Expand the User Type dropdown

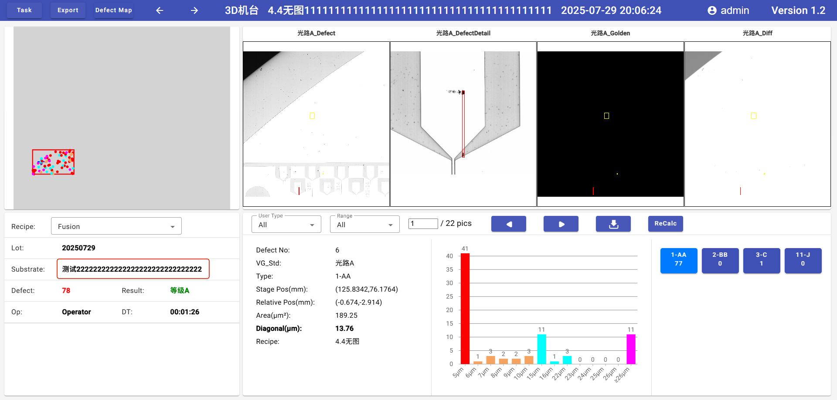[286, 225]
